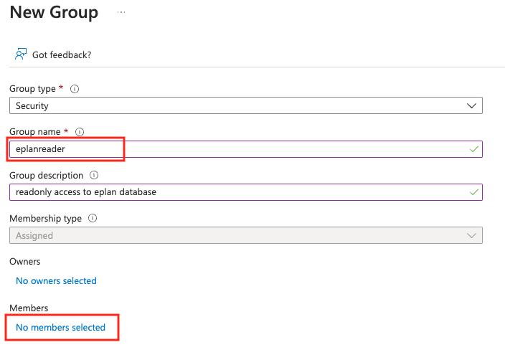505x355 pixels.
Task: Click green checkmark in Group name field
Action: click(x=473, y=149)
